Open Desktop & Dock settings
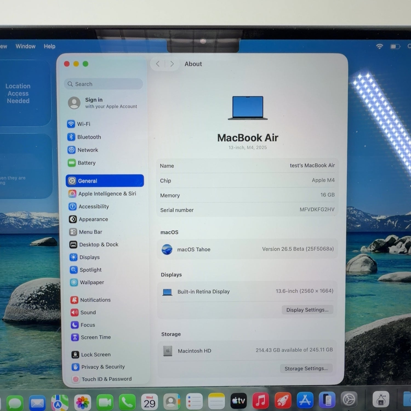Image resolution: width=411 pixels, height=411 pixels. point(107,245)
